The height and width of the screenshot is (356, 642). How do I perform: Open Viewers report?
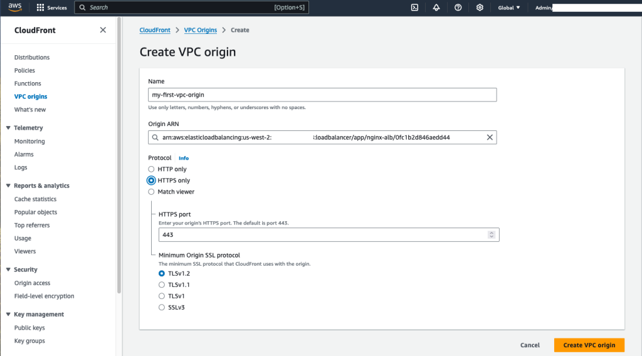coord(25,251)
